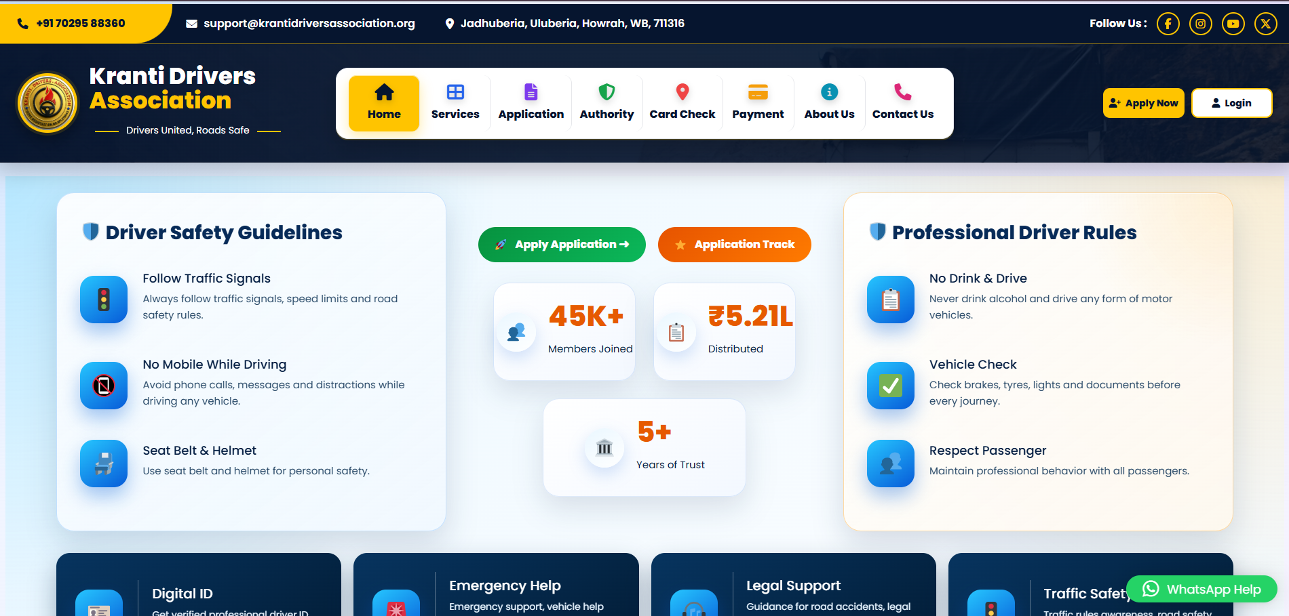Open the Authority menu item

tap(607, 103)
